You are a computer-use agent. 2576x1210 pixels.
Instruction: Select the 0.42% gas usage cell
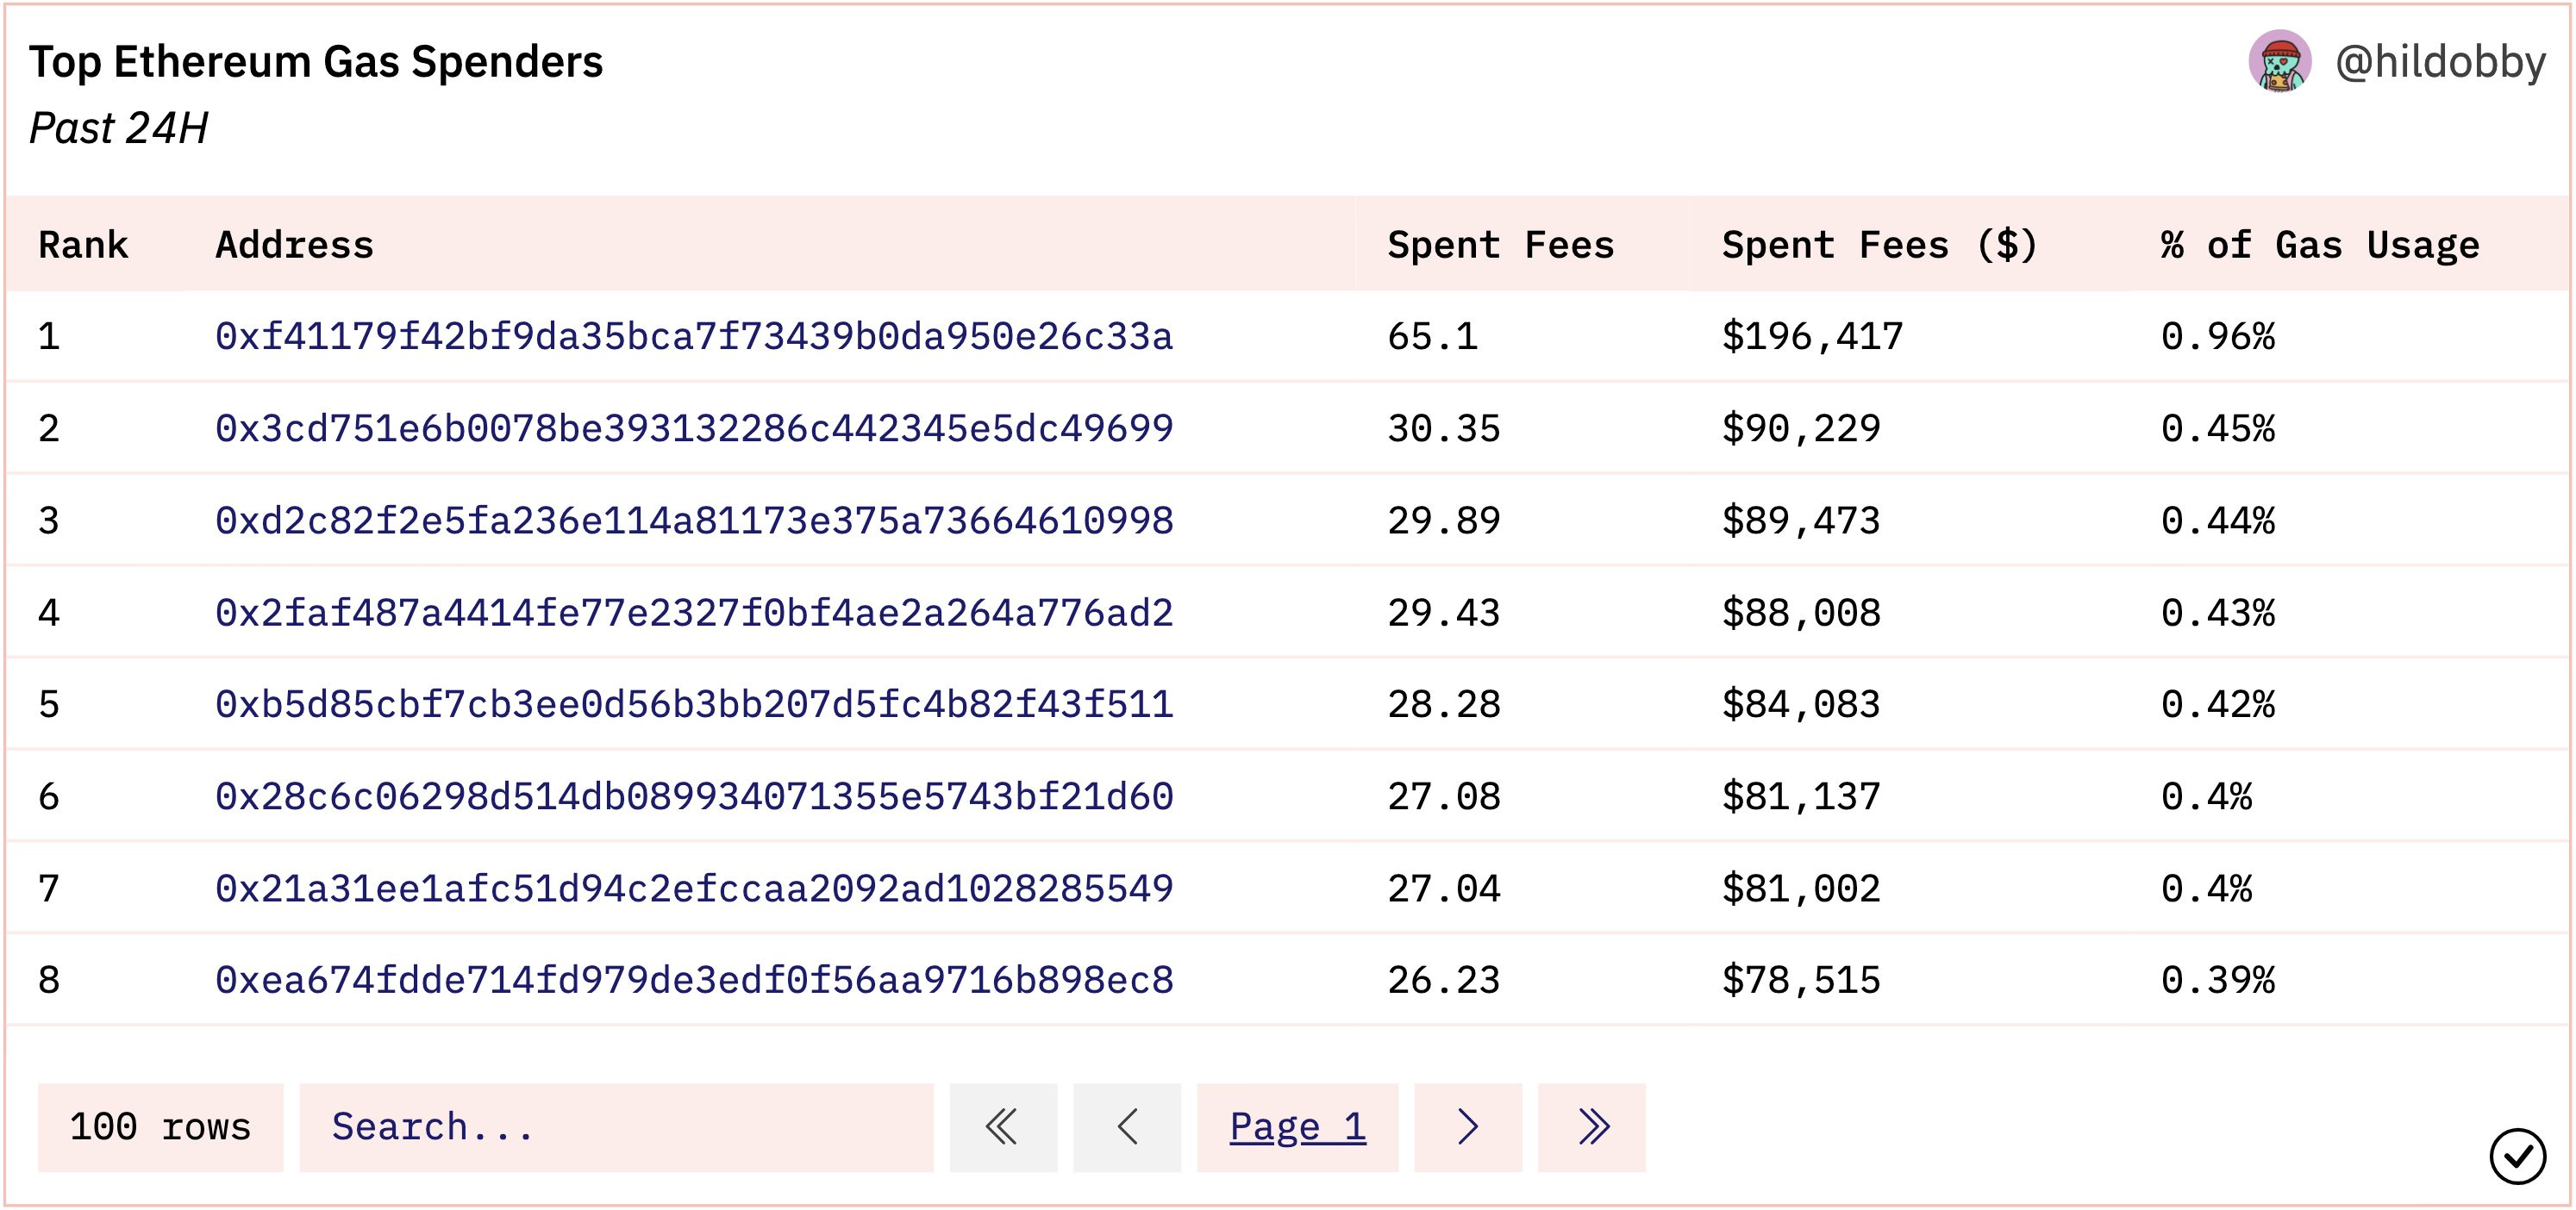coord(2218,704)
